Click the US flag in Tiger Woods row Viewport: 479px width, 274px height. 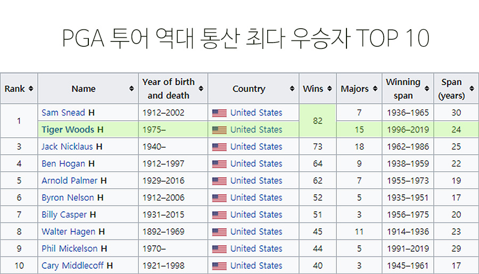[x=219, y=130]
